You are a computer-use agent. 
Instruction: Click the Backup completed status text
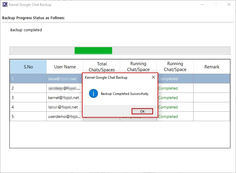click(x=26, y=30)
